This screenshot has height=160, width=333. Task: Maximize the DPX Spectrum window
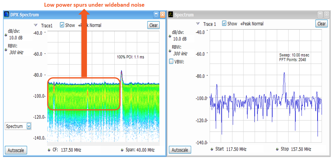click(x=156, y=15)
